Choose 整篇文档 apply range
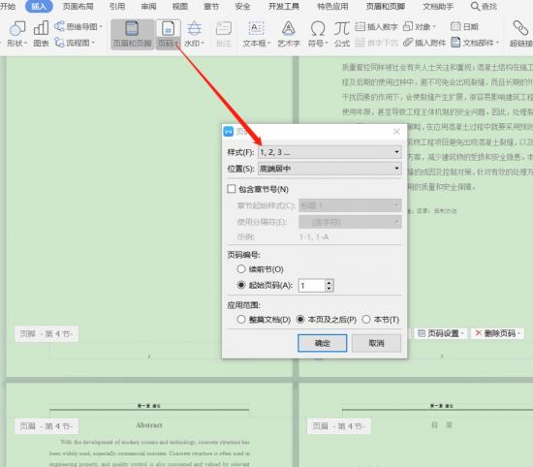This screenshot has width=533, height=467. 241,320
